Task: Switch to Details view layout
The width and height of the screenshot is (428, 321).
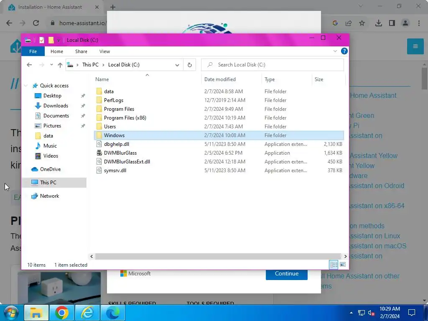Action: [x=334, y=265]
